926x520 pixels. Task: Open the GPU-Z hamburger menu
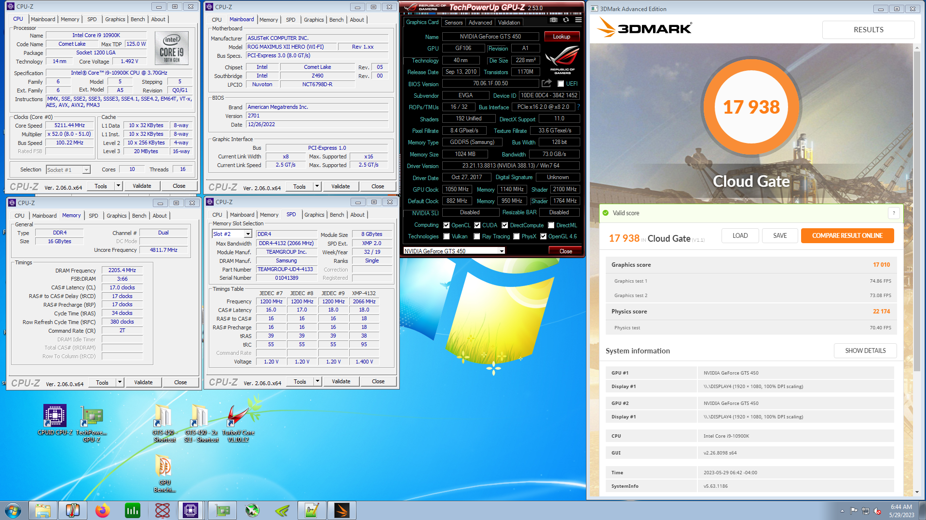pos(578,20)
